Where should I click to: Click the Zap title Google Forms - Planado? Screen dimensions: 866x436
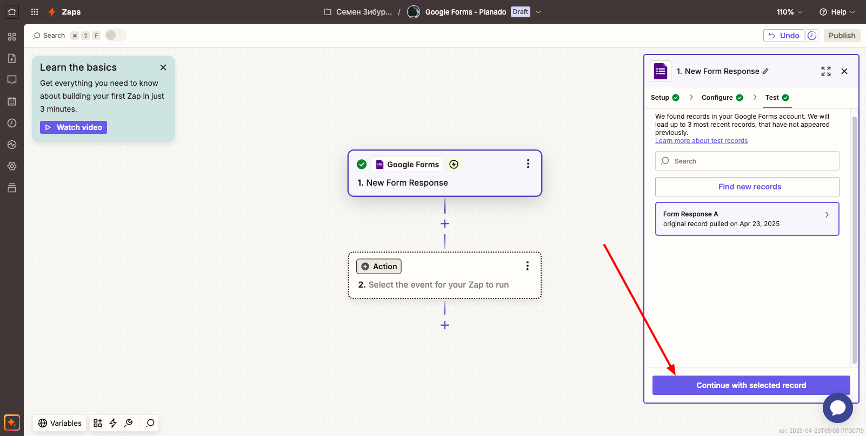[465, 12]
